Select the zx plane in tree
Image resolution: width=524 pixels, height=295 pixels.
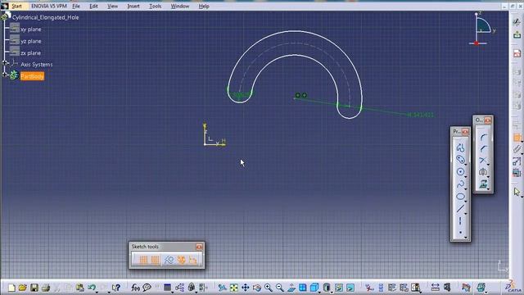[31, 53]
